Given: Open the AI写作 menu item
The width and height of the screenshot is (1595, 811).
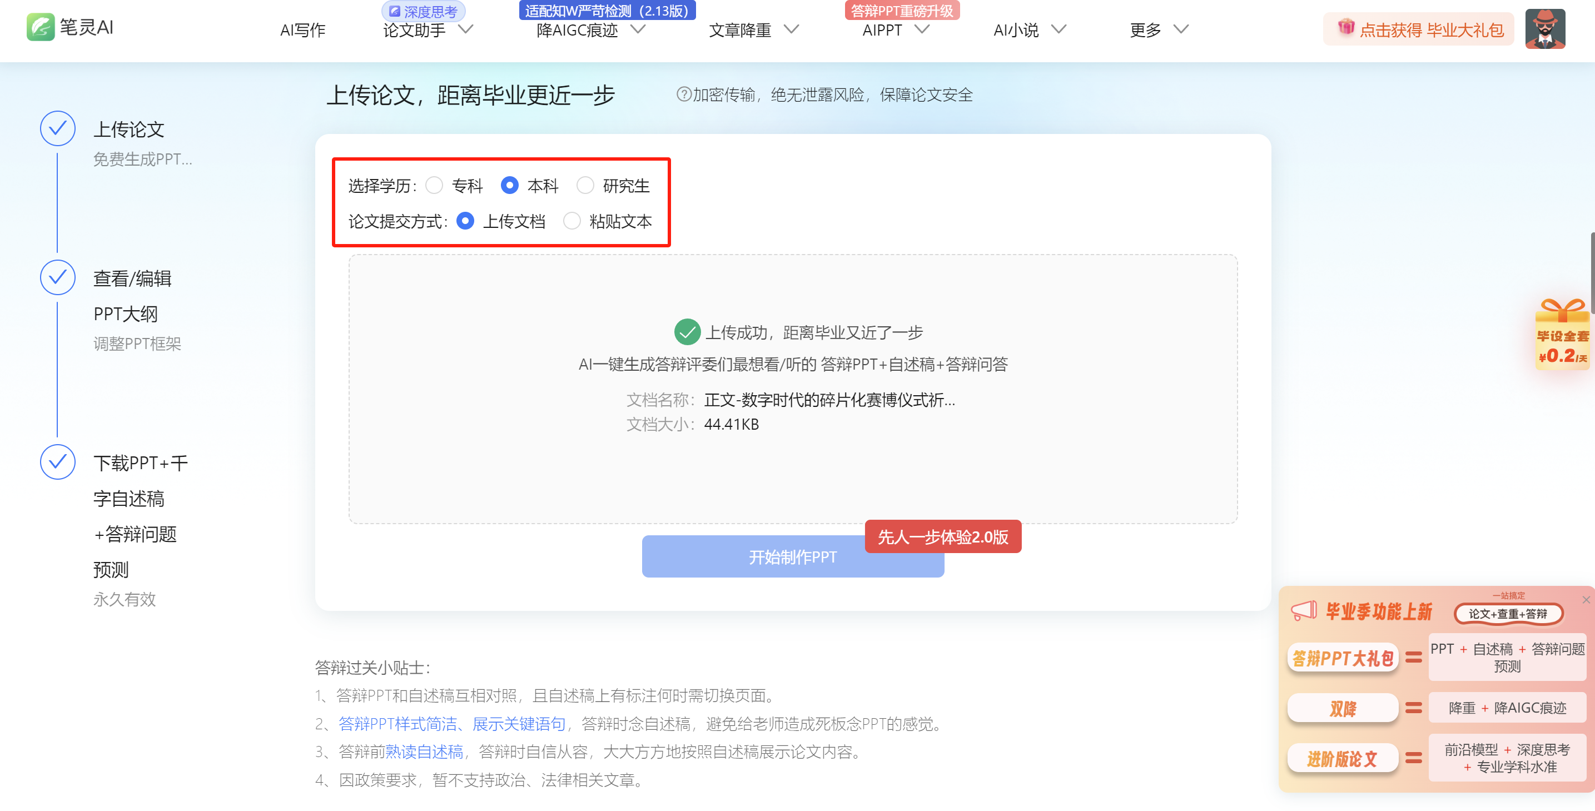Looking at the screenshot, I should pyautogui.click(x=302, y=29).
